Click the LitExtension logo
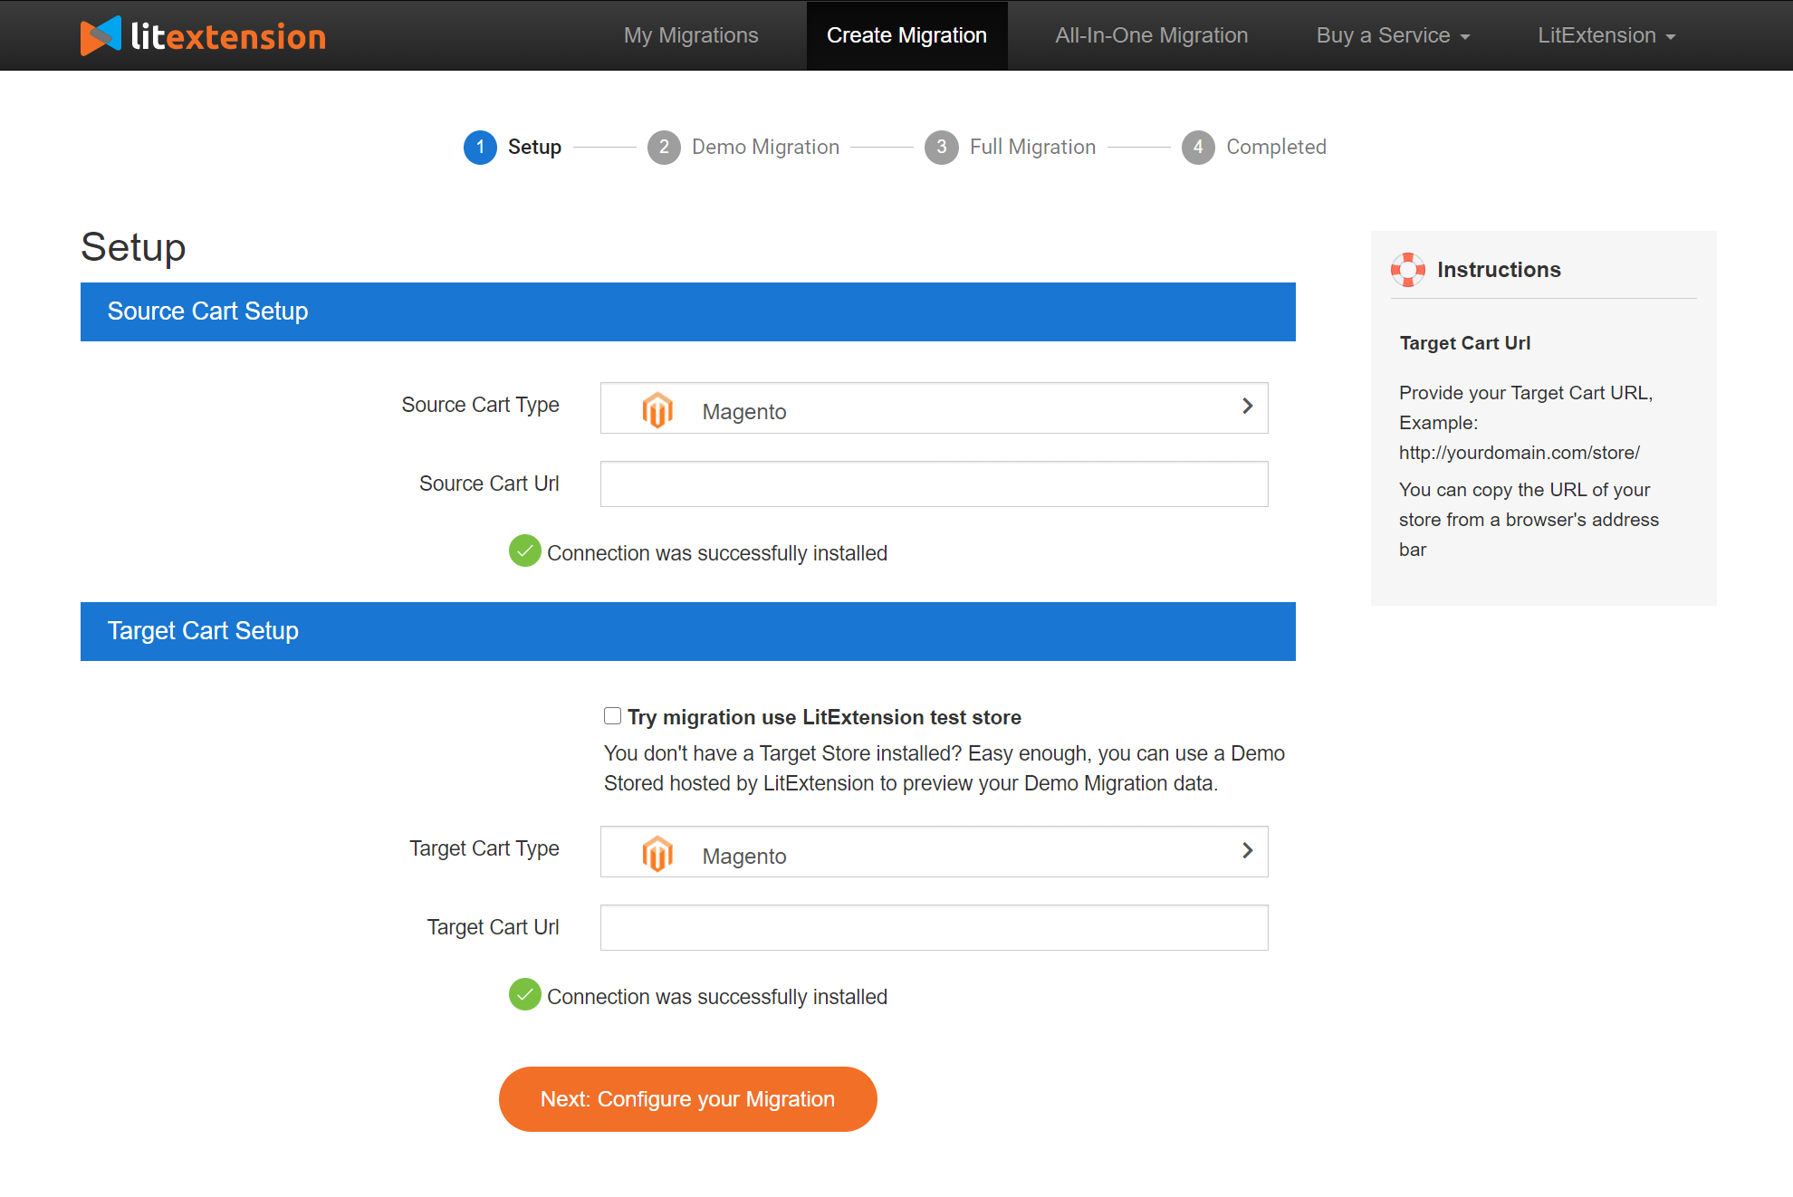Image resolution: width=1793 pixels, height=1197 pixels. 203,35
